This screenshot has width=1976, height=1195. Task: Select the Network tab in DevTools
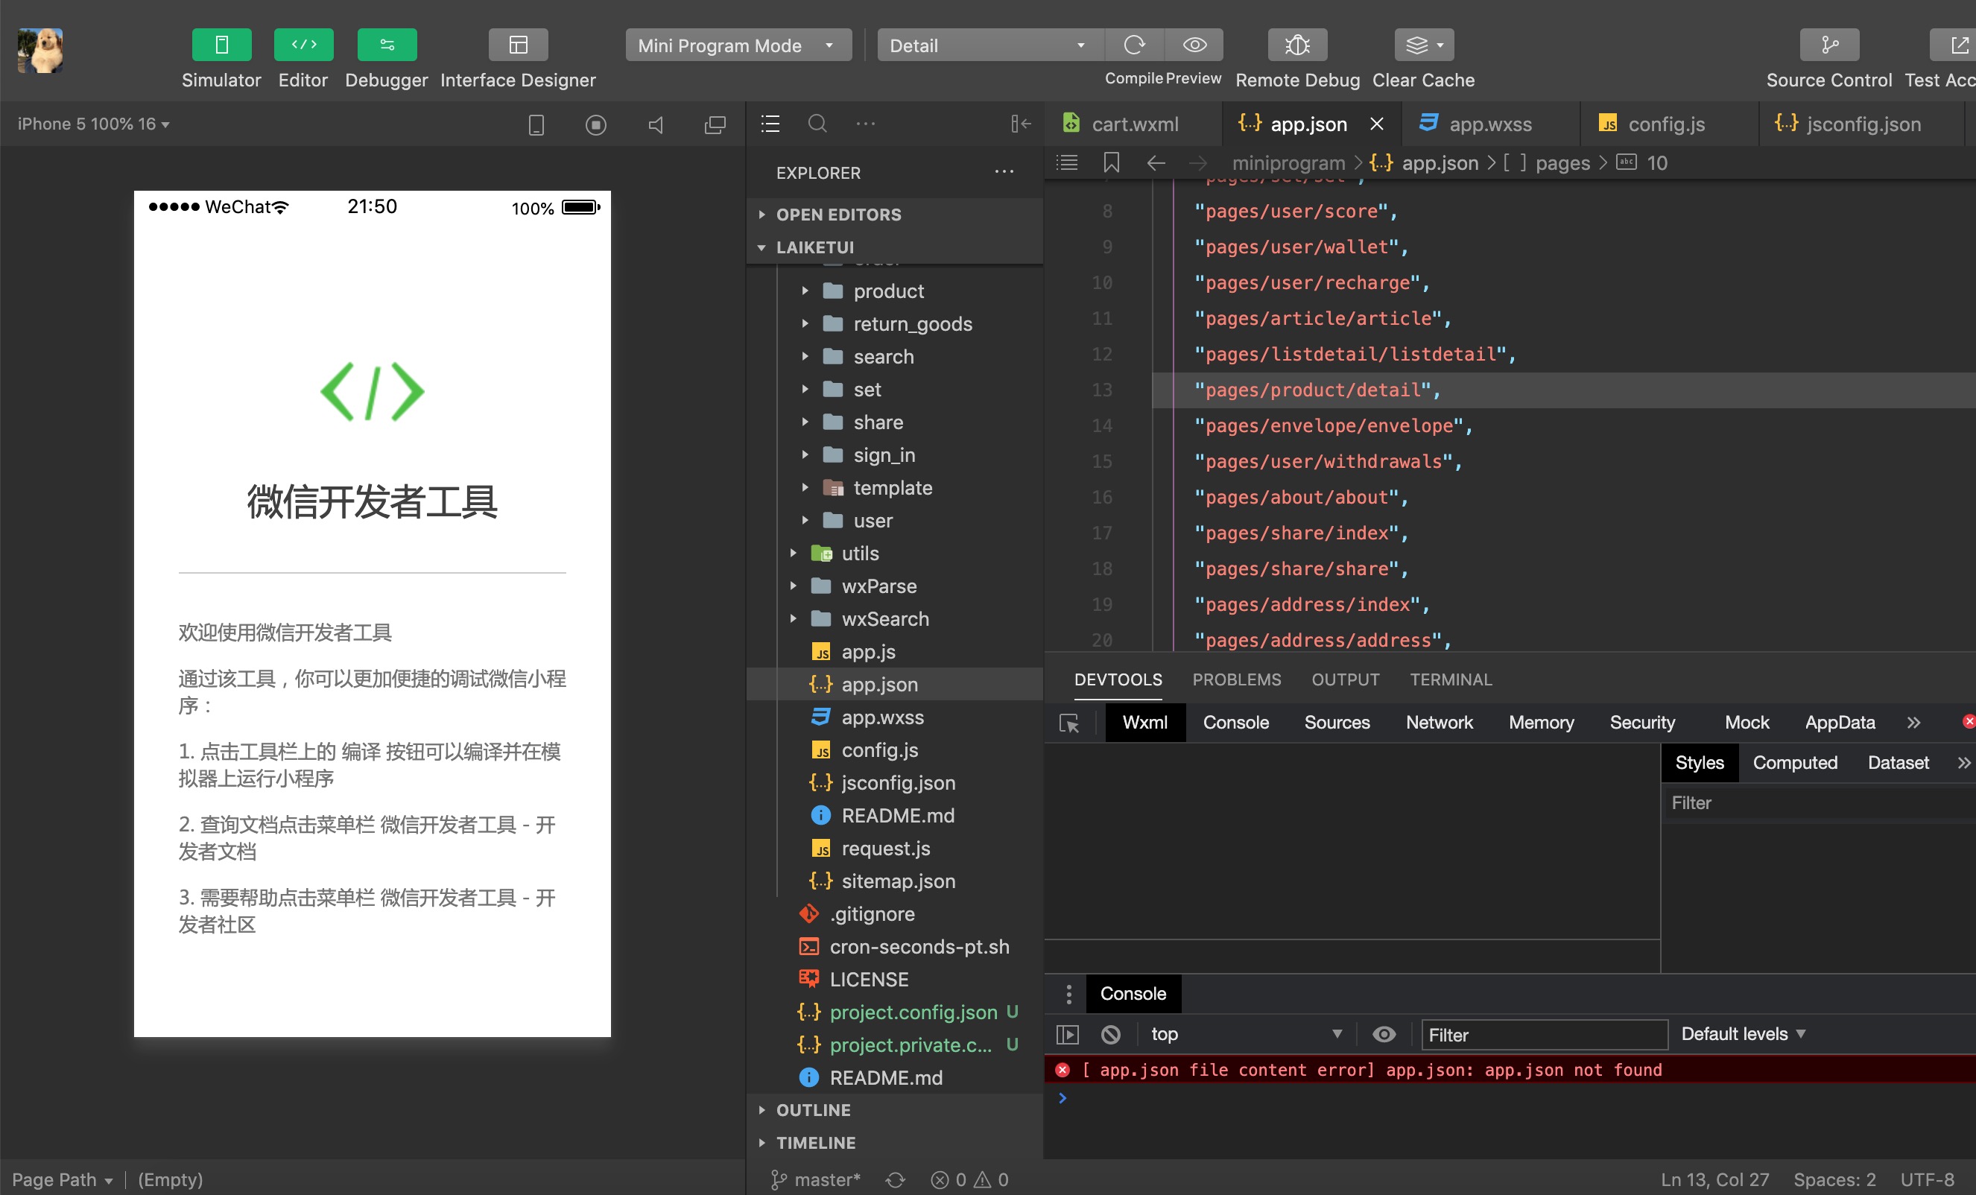point(1440,723)
